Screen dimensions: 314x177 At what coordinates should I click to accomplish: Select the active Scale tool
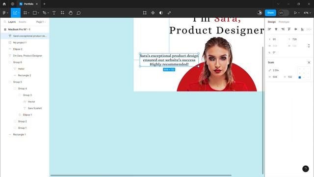tap(15, 13)
